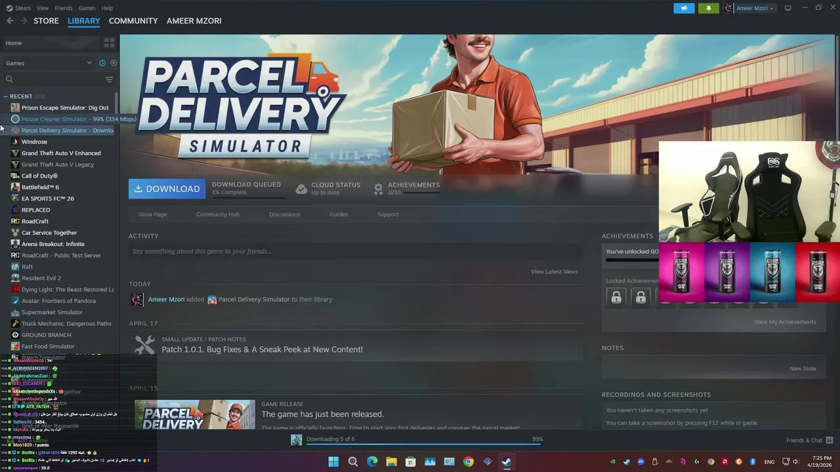840x472 pixels.
Task: Open the AMEER MZORI profile tab
Action: [194, 21]
